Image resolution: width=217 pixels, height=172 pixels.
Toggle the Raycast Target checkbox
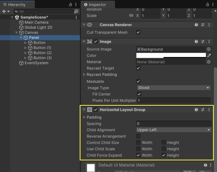tap(138, 68)
